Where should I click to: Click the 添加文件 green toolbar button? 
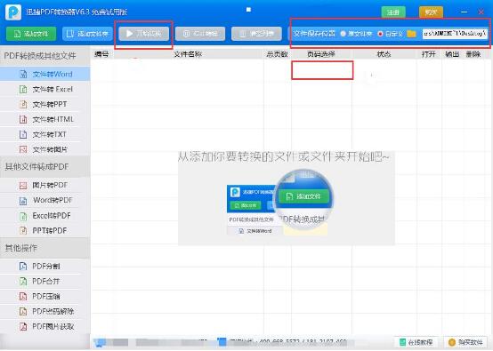(31, 34)
